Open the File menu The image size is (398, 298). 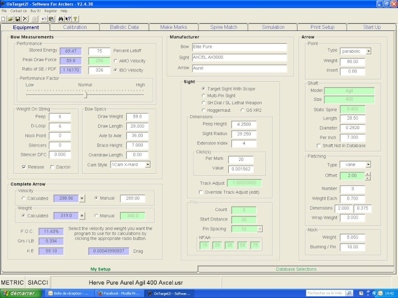[4, 11]
